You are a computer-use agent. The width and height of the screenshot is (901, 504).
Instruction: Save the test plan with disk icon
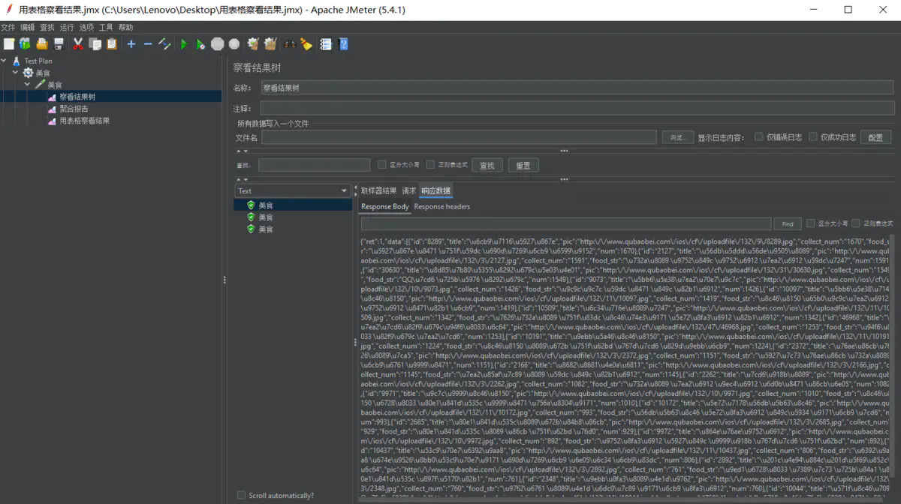[x=59, y=44]
